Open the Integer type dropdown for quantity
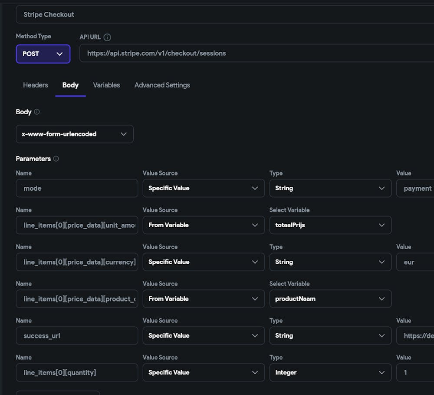 click(330, 372)
